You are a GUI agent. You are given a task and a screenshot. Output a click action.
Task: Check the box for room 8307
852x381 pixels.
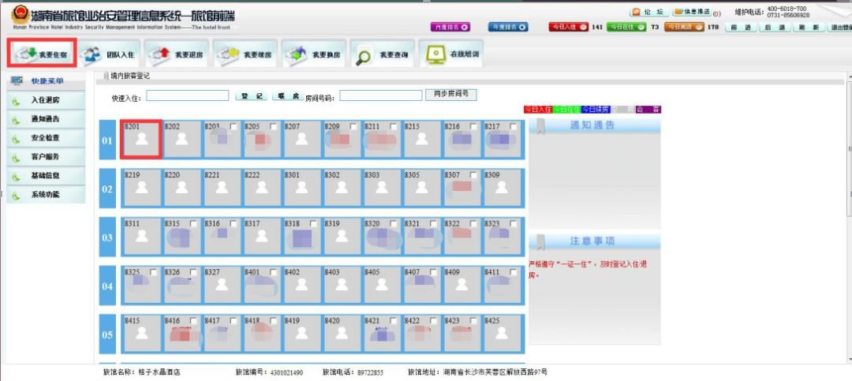pos(474,175)
